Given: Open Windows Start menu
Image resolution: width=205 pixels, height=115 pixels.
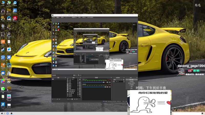Looking at the screenshot, I should pyautogui.click(x=2, y=113).
